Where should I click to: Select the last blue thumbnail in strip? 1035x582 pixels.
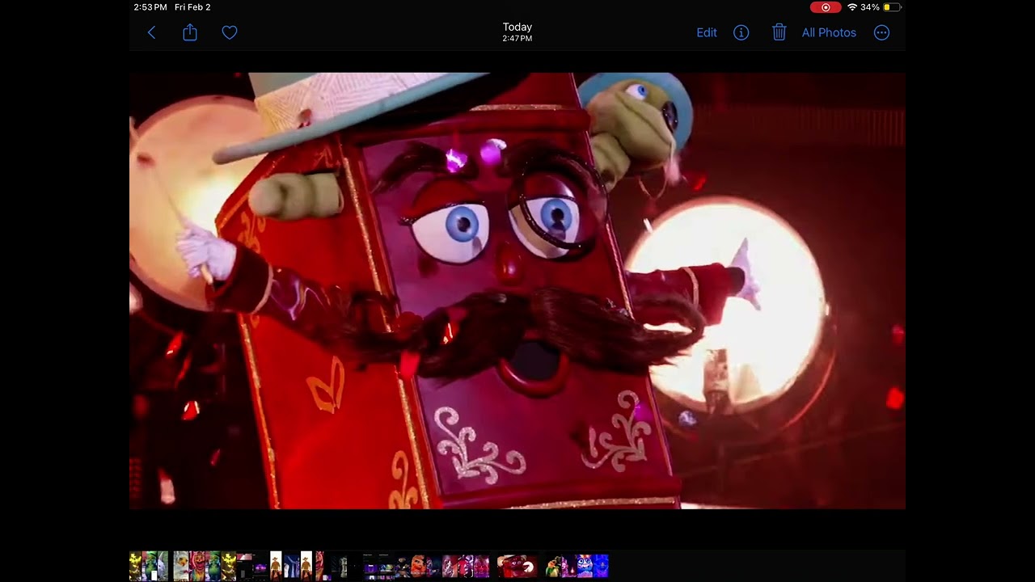[601, 566]
